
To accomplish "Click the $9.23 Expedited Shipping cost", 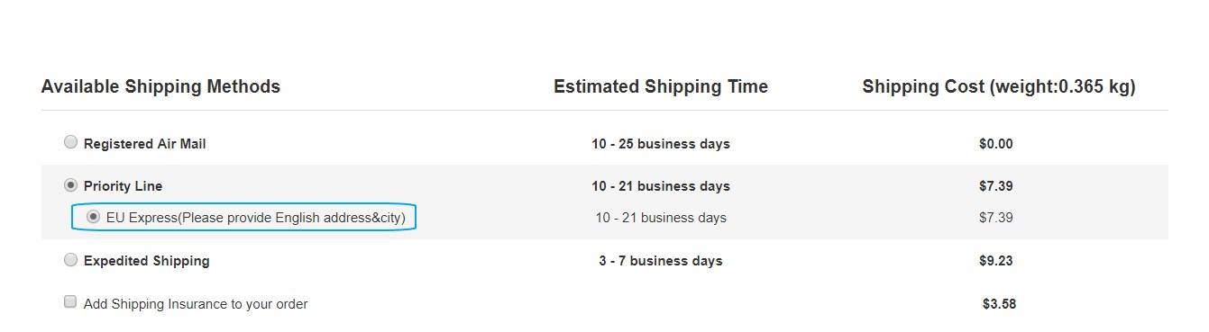I will [996, 261].
